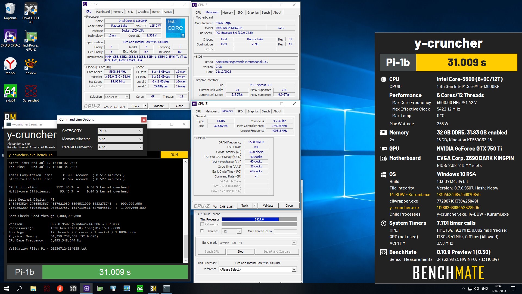Switch to BenchMate BM taskbar icon

pos(153,289)
